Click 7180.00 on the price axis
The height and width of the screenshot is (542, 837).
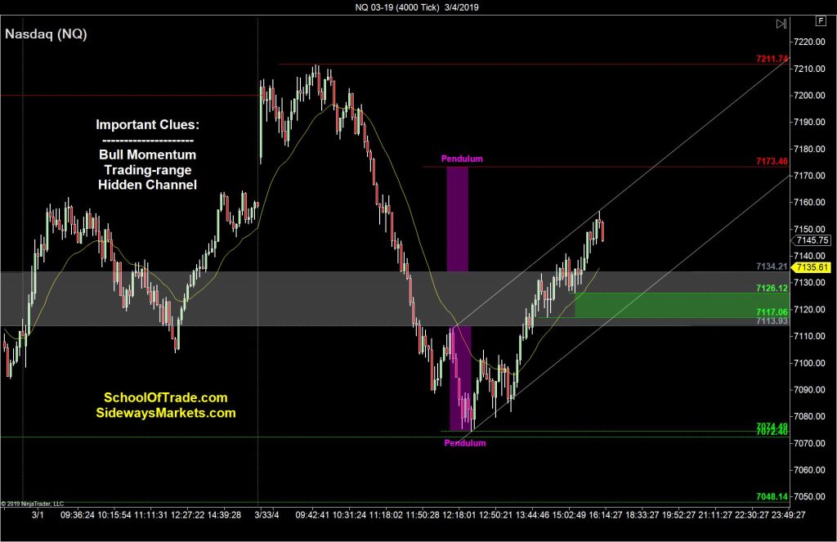click(x=809, y=149)
